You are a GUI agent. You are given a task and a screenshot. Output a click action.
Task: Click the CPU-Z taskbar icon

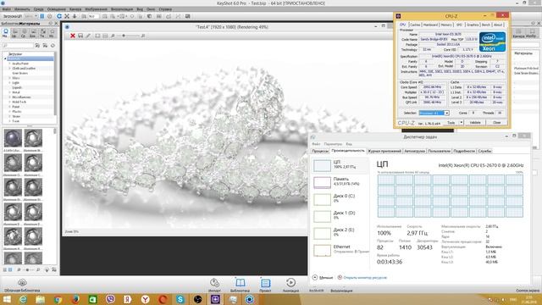coord(215,299)
